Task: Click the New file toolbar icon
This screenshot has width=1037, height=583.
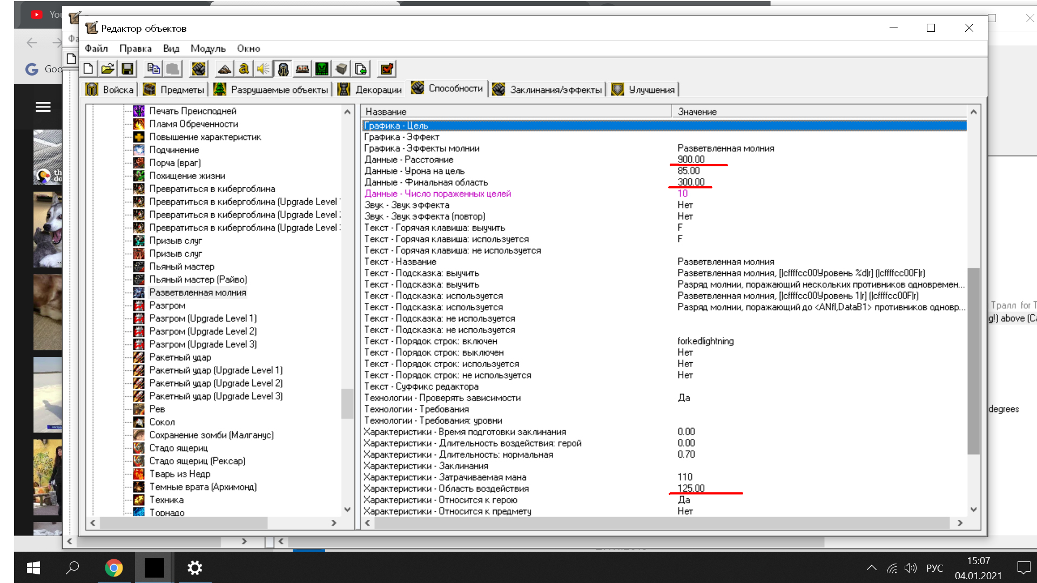Action: (x=89, y=69)
